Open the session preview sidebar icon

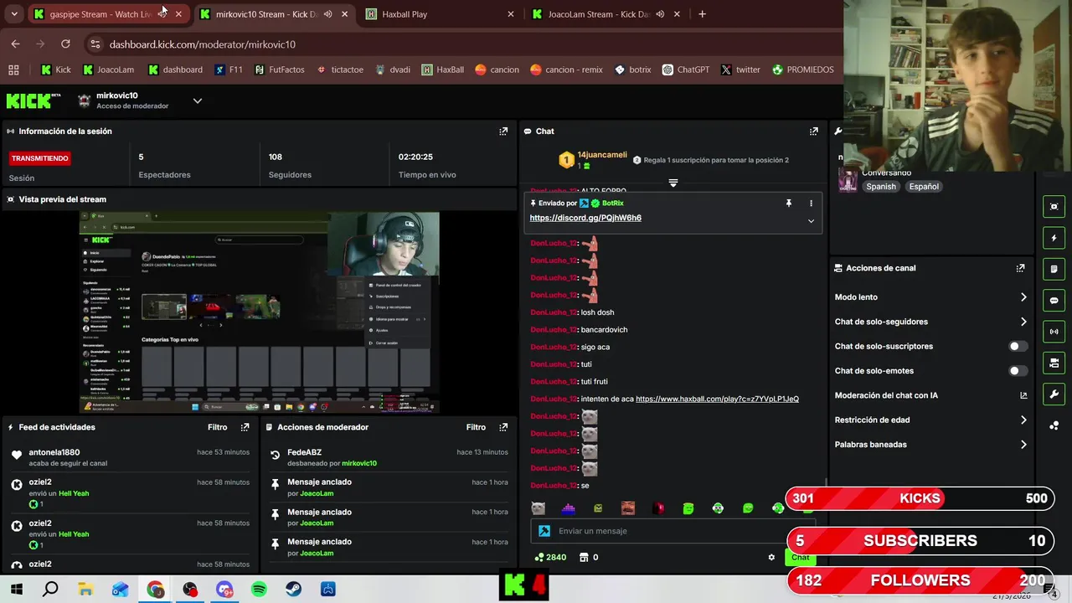pyautogui.click(x=1054, y=207)
